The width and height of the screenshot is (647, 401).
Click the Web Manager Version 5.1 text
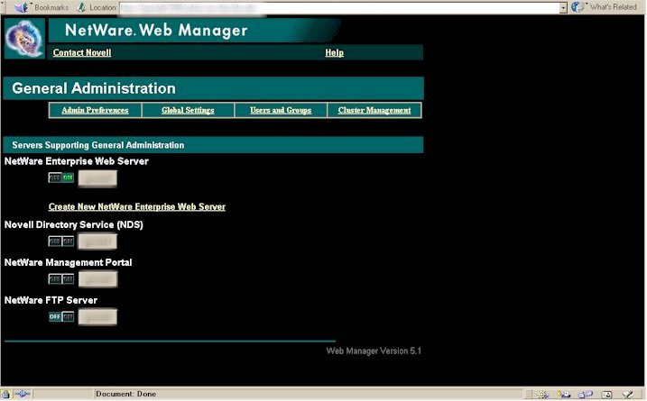[x=374, y=351]
